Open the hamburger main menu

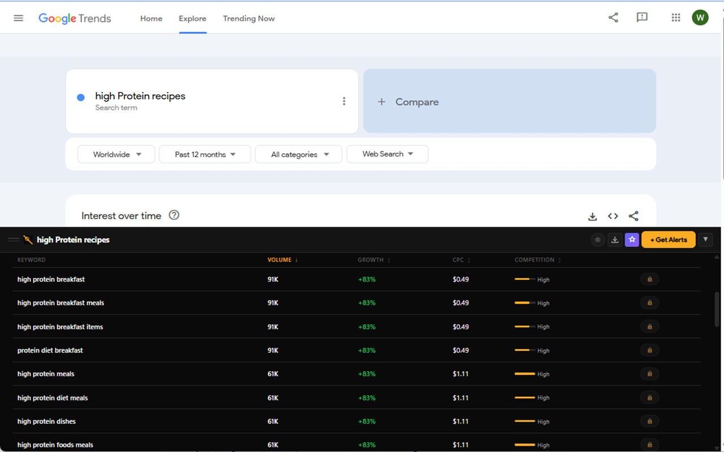pyautogui.click(x=19, y=18)
